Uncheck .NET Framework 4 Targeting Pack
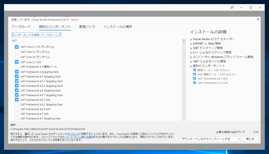This screenshot has height=154, width=269. 16,72
